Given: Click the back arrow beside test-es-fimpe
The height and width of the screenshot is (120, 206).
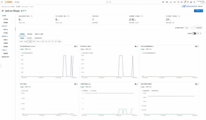Looking at the screenshot, I should coord(3,11).
